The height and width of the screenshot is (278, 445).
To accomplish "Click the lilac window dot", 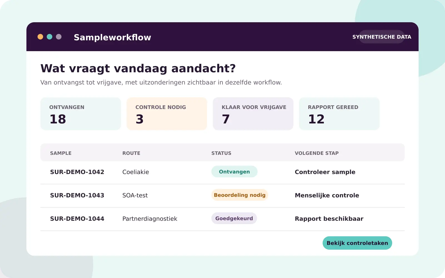I will click(x=59, y=37).
